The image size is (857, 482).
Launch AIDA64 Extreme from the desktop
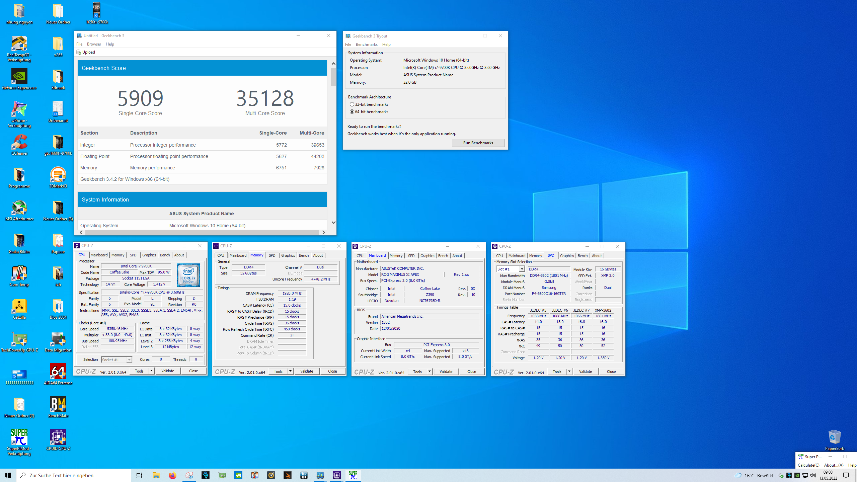coord(58,375)
